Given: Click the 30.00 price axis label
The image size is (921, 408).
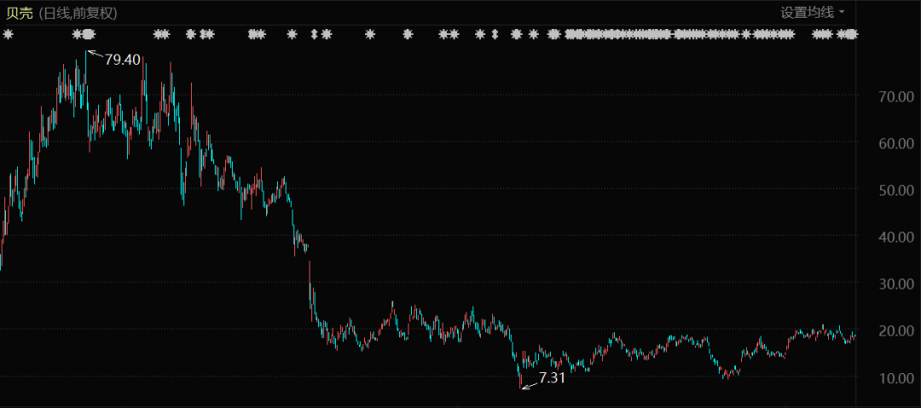Looking at the screenshot, I should [896, 284].
